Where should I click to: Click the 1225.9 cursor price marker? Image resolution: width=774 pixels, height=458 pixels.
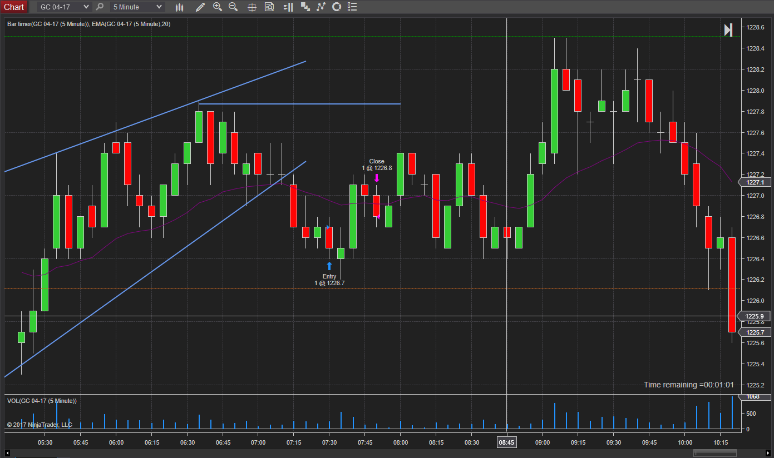pos(755,316)
